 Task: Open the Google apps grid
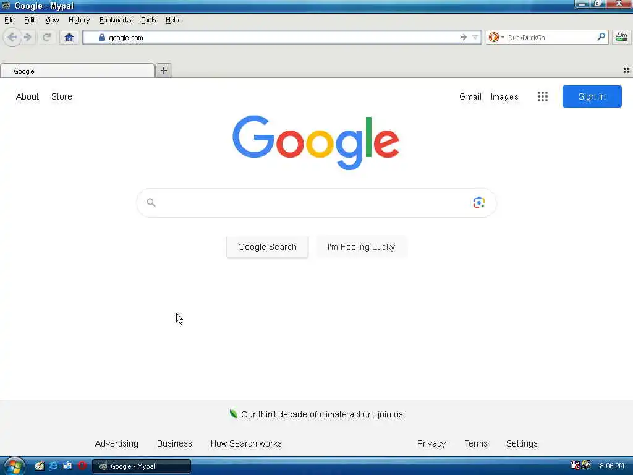[543, 96]
